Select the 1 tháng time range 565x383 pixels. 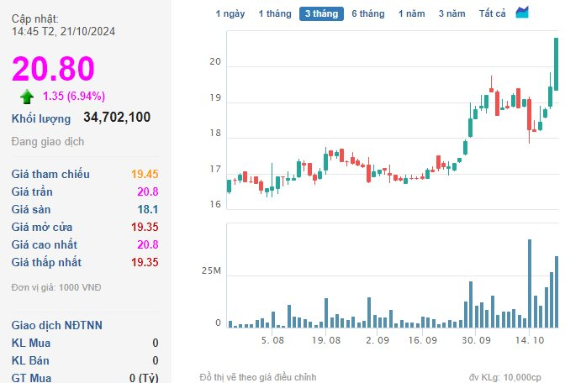275,13
